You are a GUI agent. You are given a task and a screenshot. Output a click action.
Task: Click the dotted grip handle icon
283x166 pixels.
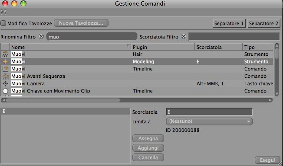point(3,12)
